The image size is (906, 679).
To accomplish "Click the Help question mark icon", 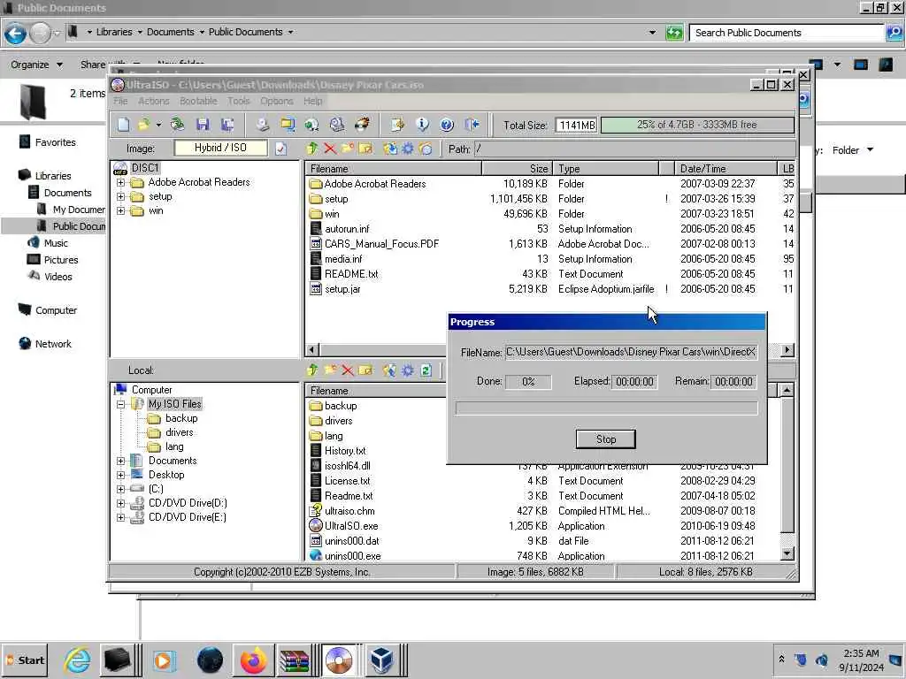I will (x=447, y=125).
